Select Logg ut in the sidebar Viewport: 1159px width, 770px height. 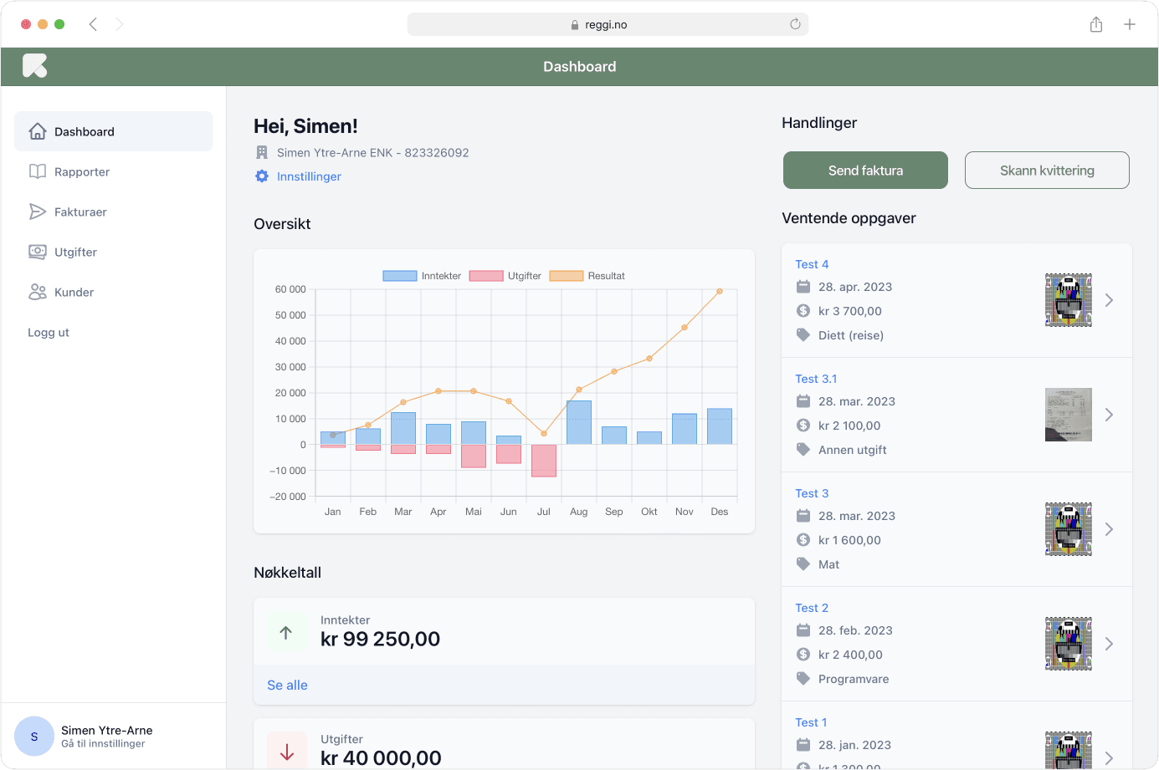point(49,332)
